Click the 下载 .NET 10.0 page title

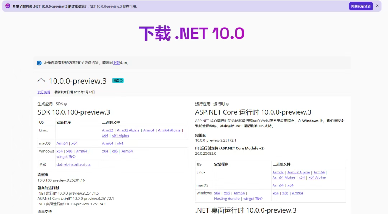coord(192,33)
